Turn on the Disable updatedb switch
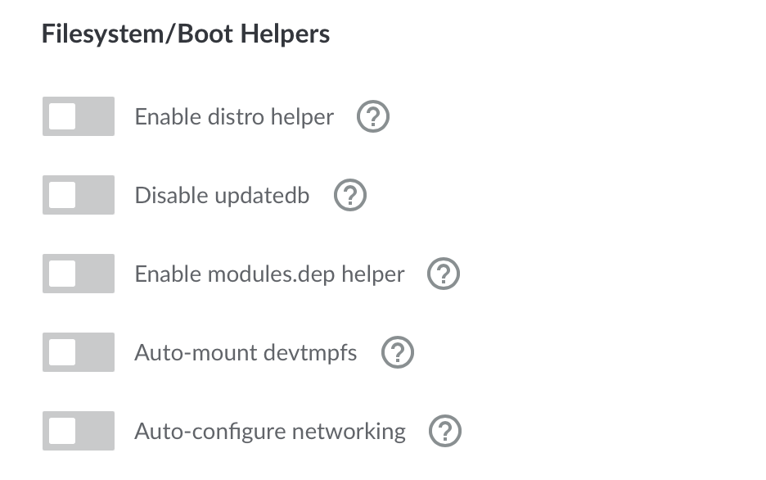766x480 pixels. 79,195
